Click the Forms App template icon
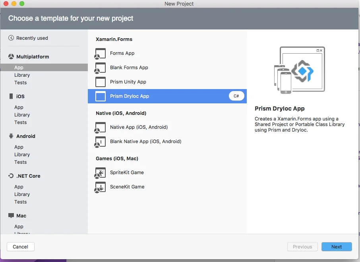Screen dimensions: 360x262 coord(100,53)
